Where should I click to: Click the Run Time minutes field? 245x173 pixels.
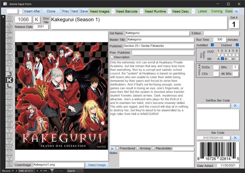[x=219, y=40]
